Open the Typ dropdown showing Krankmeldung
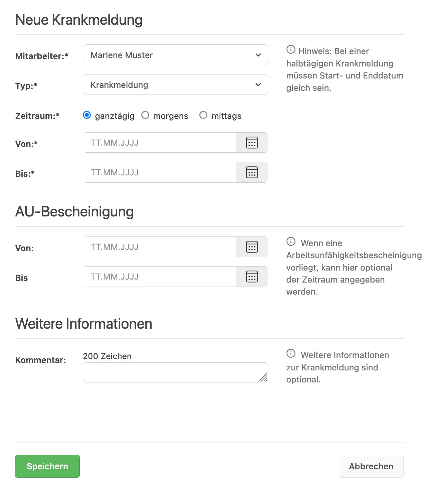This screenshot has width=434, height=495. pos(175,85)
